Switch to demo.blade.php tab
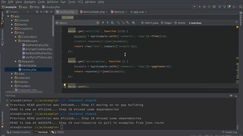The width and height of the screenshot is (243, 136). coord(92,12)
